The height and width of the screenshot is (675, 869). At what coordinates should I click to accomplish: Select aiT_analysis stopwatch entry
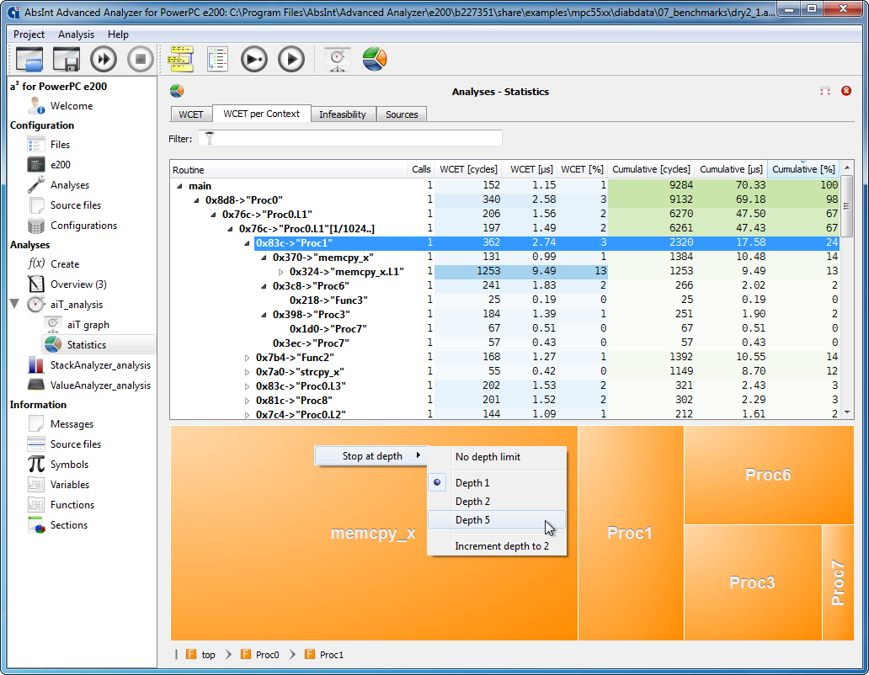[76, 305]
